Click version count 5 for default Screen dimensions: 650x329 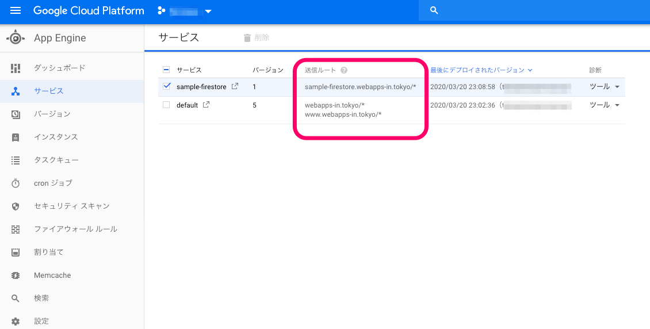coord(254,105)
